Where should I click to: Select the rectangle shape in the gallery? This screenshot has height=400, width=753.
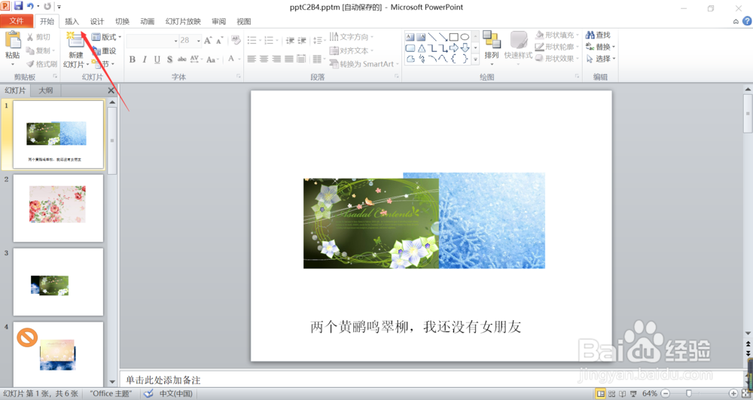tap(453, 37)
